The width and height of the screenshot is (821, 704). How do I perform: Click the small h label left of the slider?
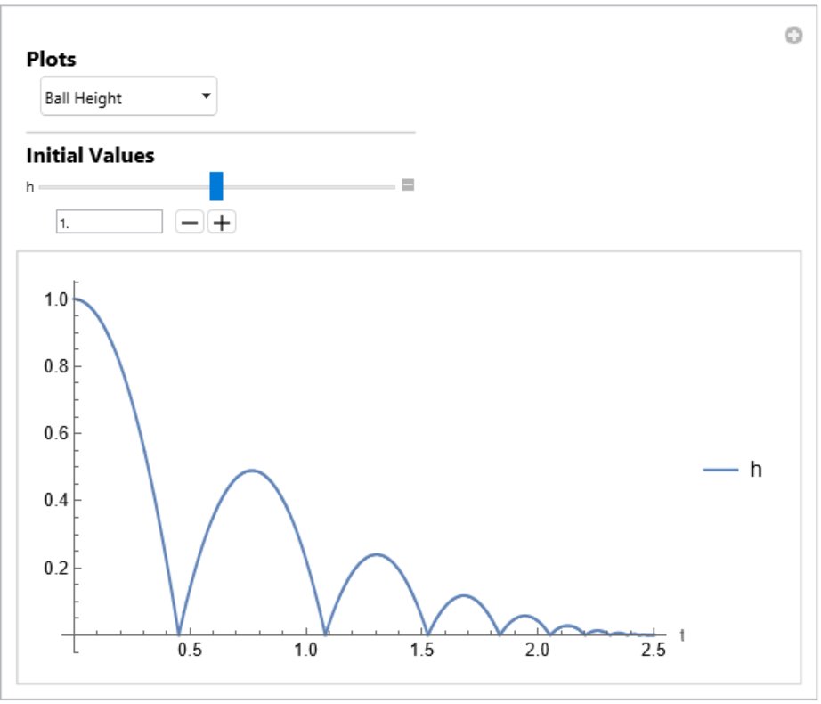tap(30, 187)
